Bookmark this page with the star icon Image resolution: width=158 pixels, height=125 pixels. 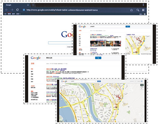131,10
